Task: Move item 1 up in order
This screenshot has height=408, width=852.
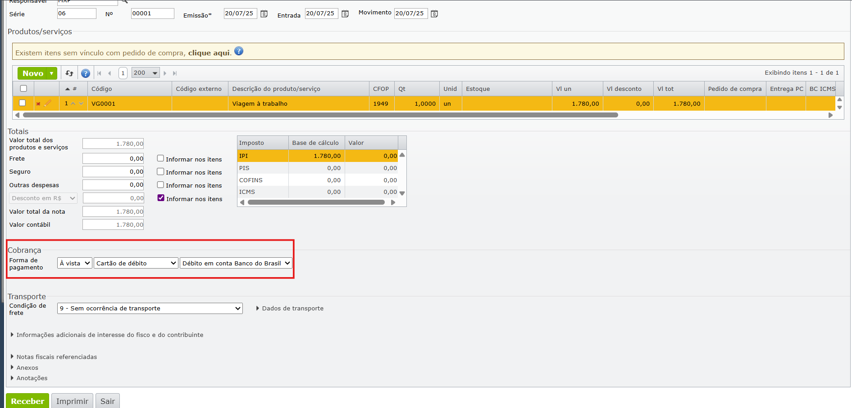Action: point(73,103)
